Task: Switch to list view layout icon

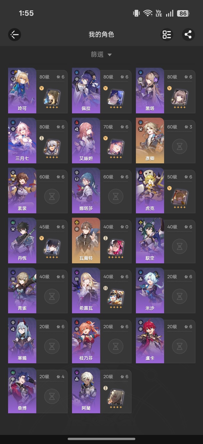Action: click(x=167, y=34)
